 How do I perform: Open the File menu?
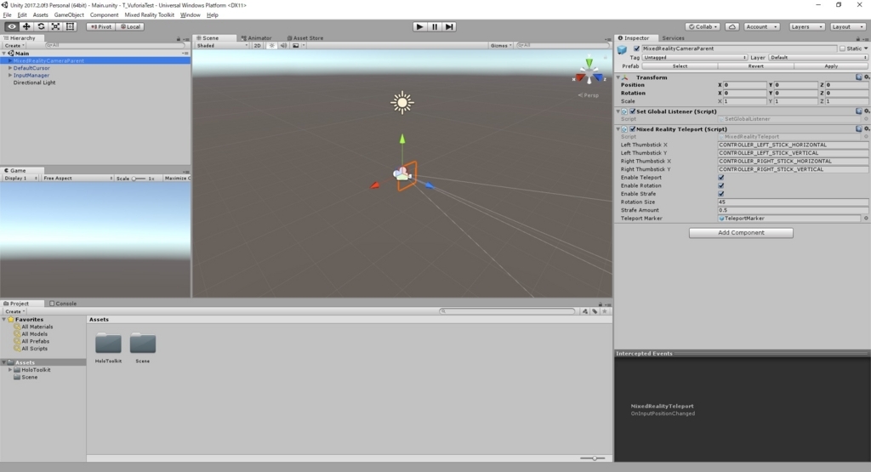click(x=7, y=15)
